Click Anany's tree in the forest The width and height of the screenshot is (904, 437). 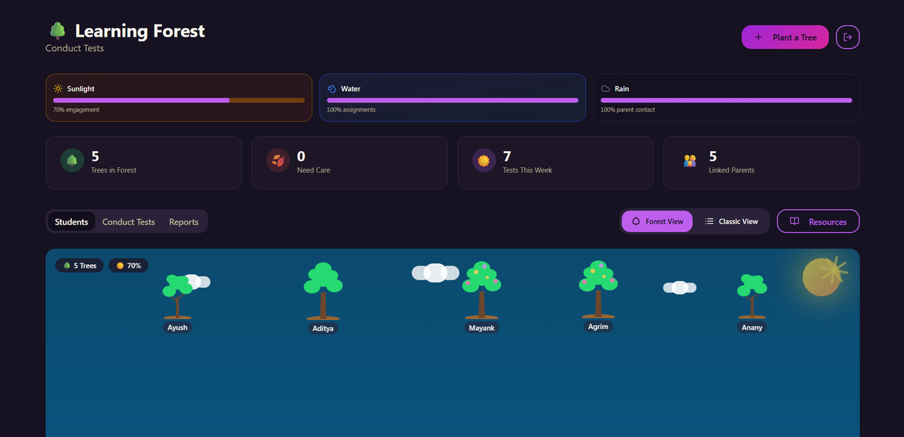[752, 297]
